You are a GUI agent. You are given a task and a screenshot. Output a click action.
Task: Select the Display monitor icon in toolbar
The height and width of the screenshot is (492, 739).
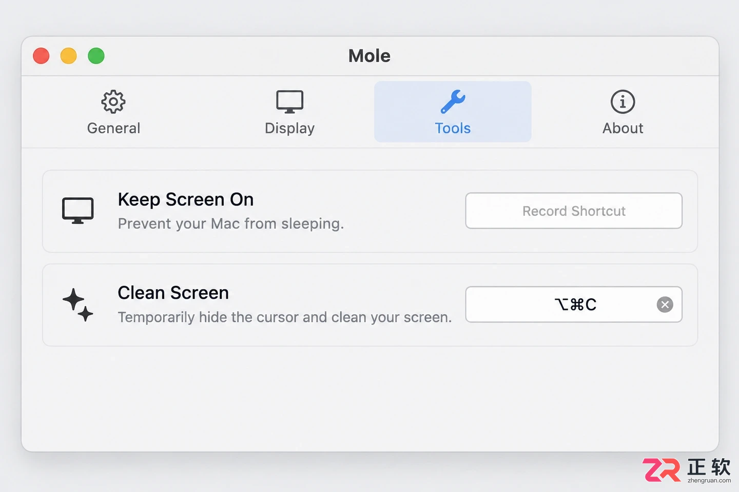pos(289,101)
